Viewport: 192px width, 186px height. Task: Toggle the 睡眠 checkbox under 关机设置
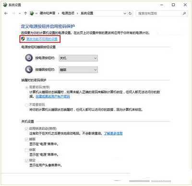click(26, 139)
